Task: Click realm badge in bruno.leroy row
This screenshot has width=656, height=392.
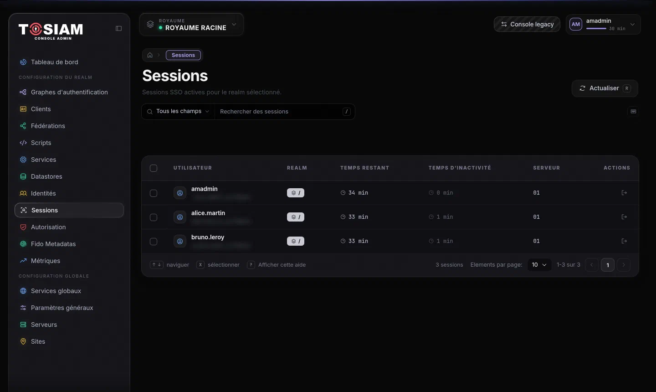Action: click(296, 241)
